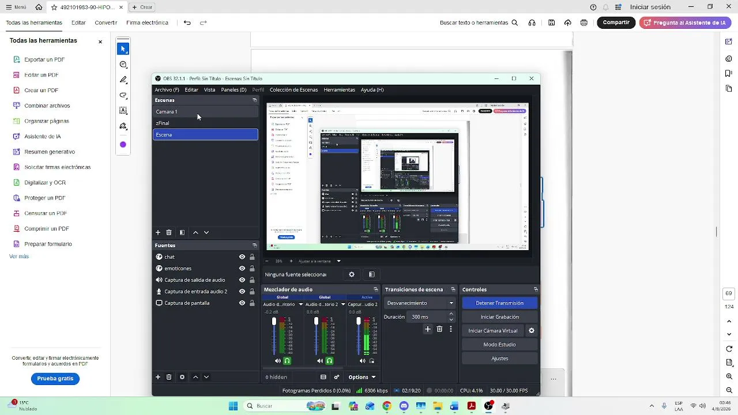
Task: Open the audio mixer Options dropdown
Action: tap(362, 377)
